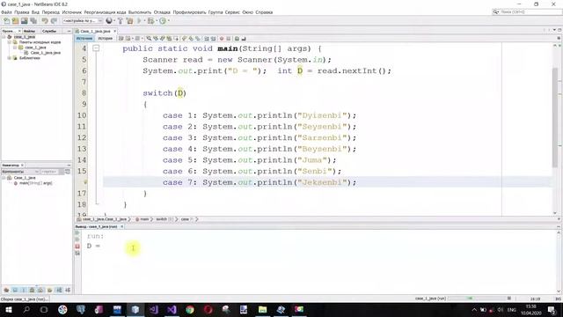
Task: Click the Debug Project toolbar icon
Action: coord(150,21)
